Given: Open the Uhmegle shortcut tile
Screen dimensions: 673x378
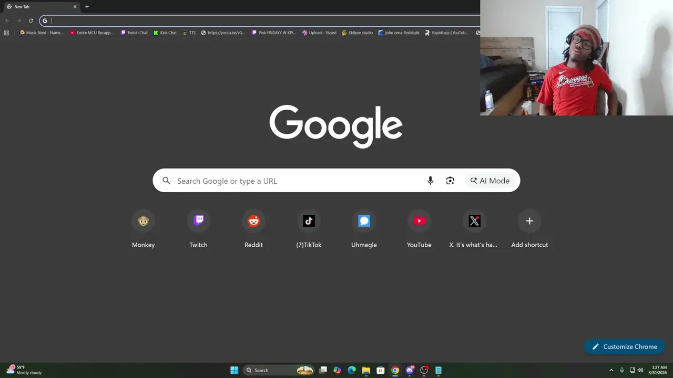Looking at the screenshot, I should point(364,229).
